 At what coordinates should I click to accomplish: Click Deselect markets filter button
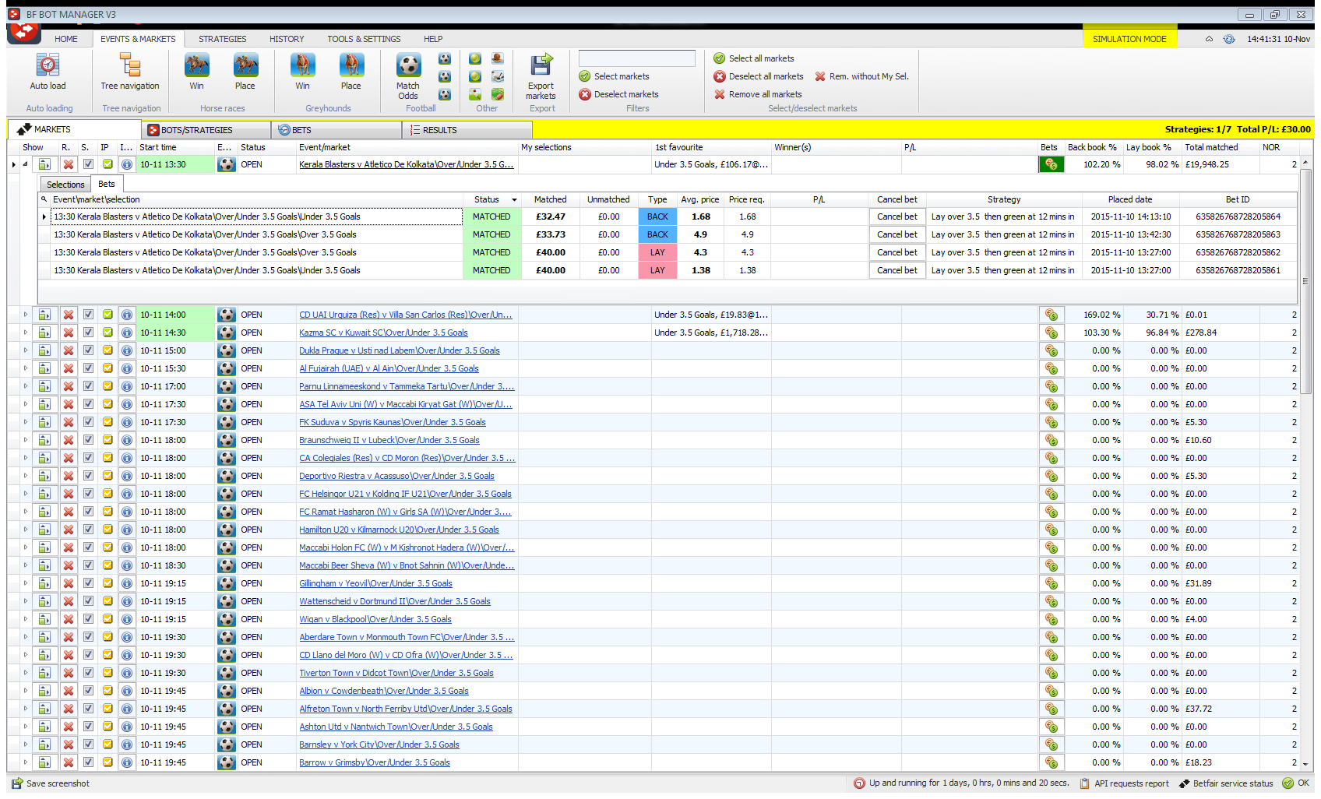pyautogui.click(x=618, y=94)
